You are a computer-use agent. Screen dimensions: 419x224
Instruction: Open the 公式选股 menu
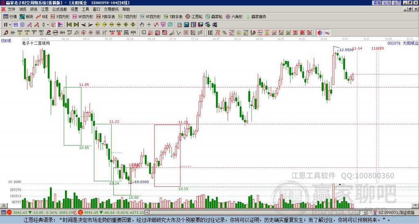pyautogui.click(x=59, y=9)
